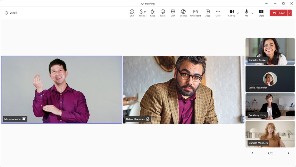Open title bar ellipsis settings menu
This screenshot has height=167, width=296.
(x=266, y=3)
